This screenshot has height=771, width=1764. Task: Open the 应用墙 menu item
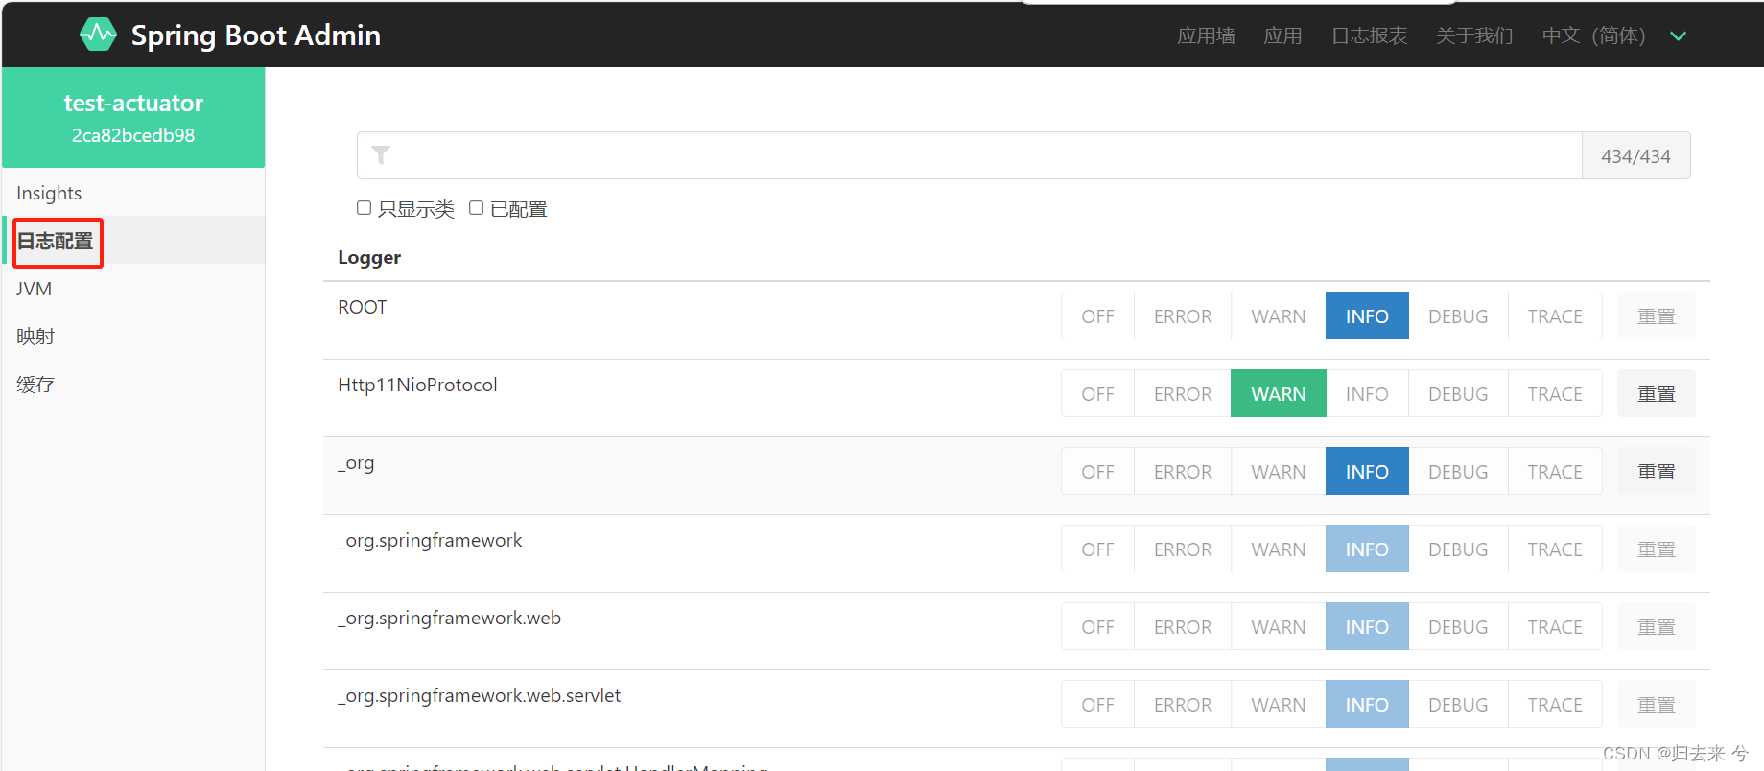1206,35
